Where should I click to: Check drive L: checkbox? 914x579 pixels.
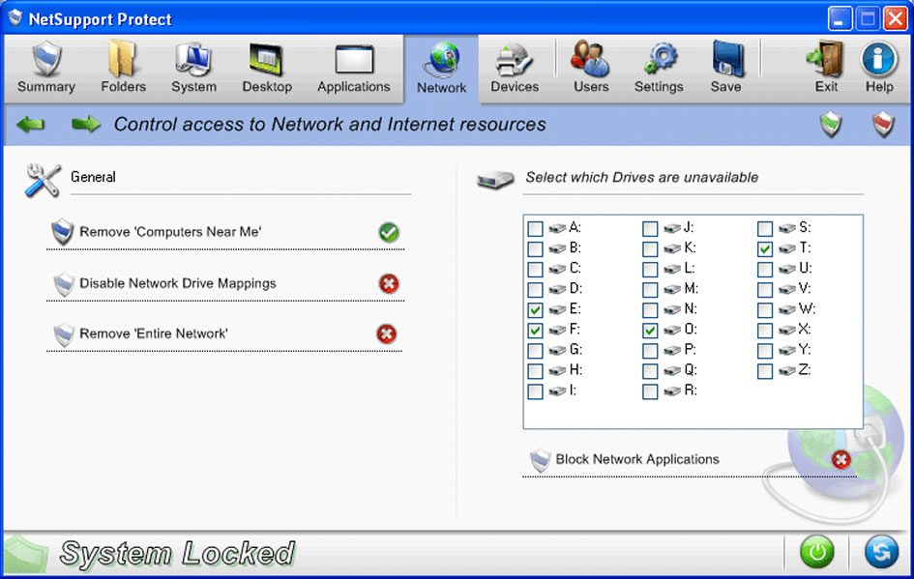point(650,269)
